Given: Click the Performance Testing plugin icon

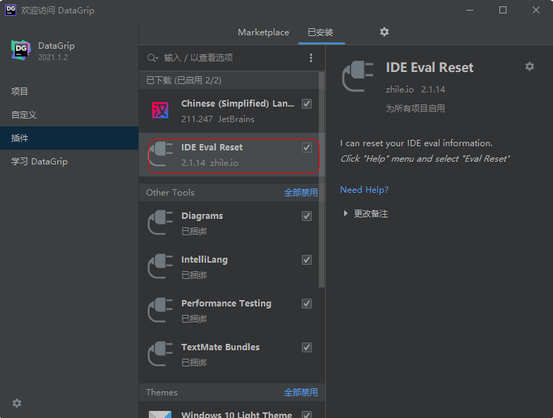Looking at the screenshot, I should 161,310.
